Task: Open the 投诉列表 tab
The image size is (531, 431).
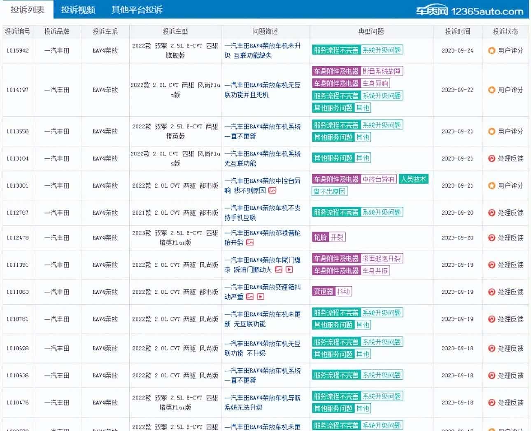Action: (x=27, y=9)
